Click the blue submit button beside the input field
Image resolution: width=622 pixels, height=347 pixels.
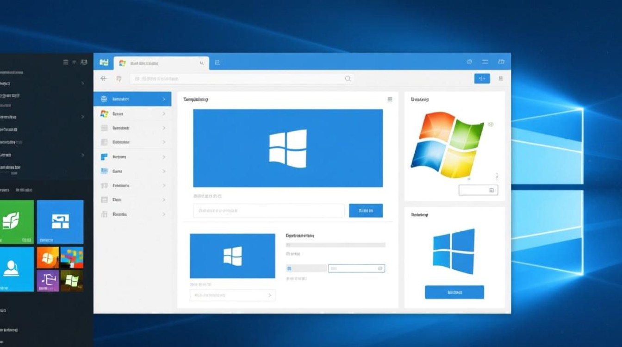click(366, 211)
